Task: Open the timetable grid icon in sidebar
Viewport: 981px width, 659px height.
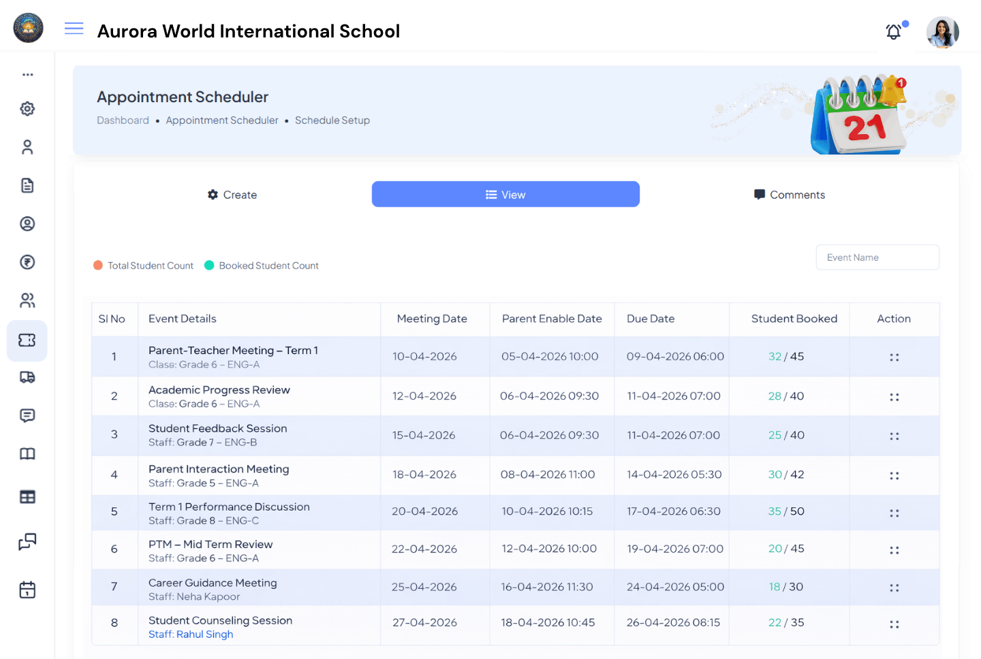Action: [27, 496]
